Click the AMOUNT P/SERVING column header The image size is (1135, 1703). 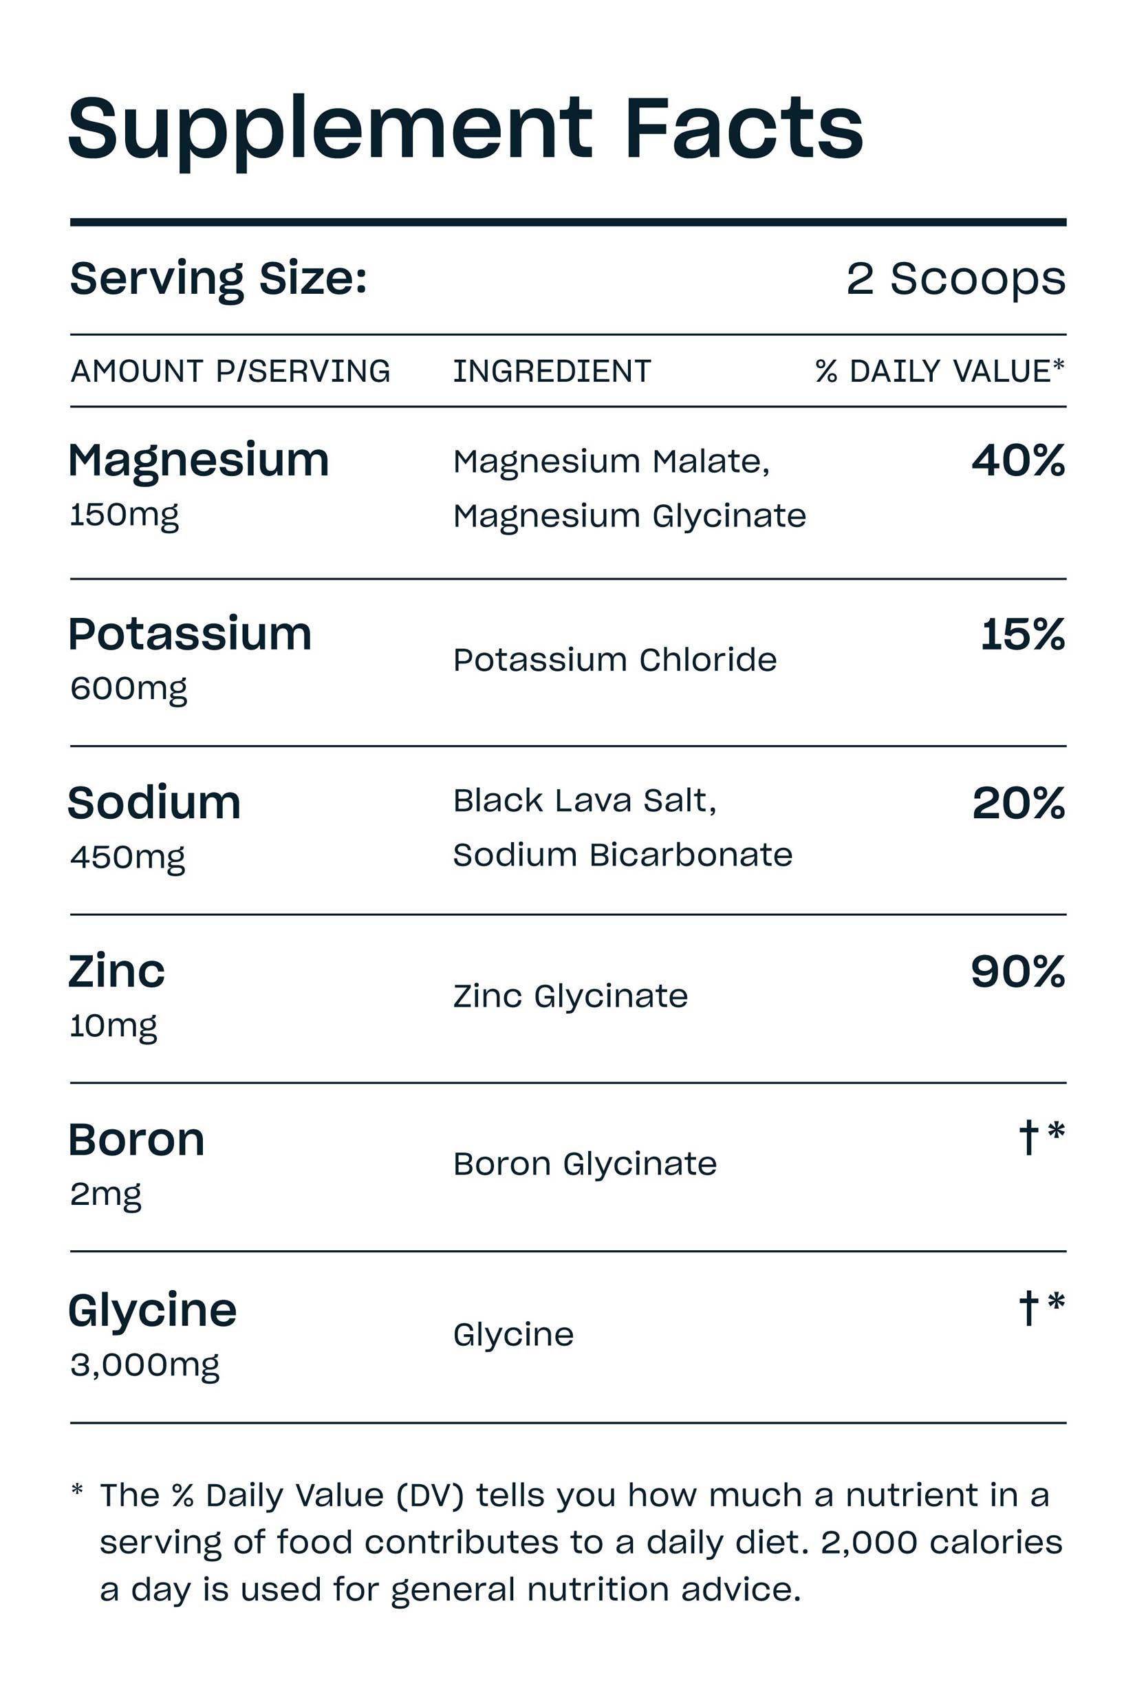click(x=230, y=372)
